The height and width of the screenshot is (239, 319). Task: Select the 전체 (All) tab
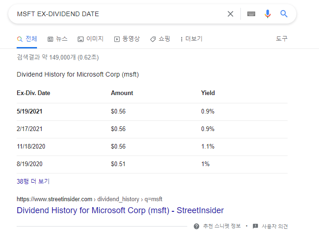[27, 39]
